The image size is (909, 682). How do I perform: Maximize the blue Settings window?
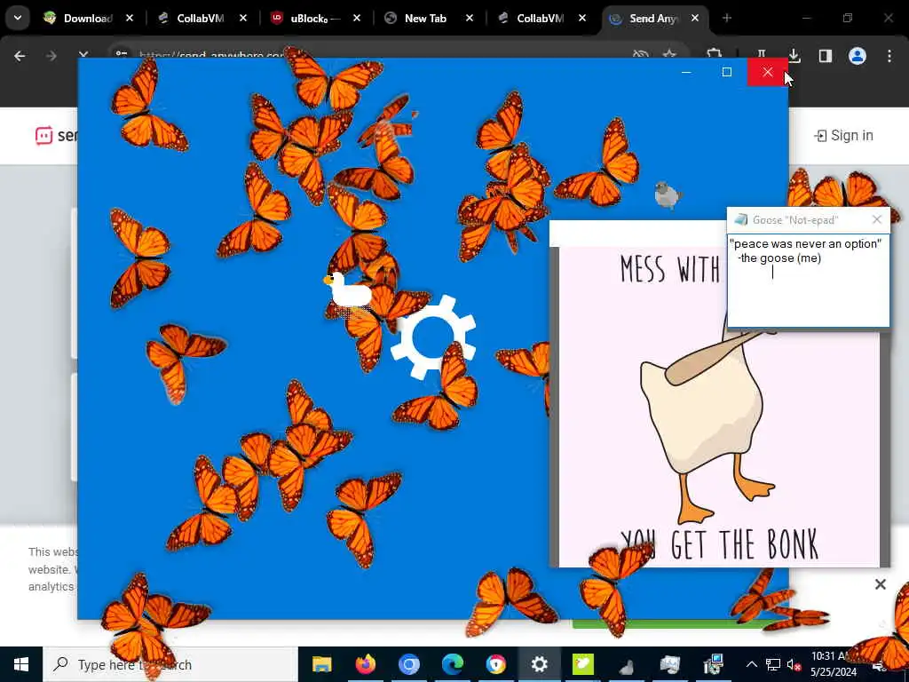pos(727,72)
